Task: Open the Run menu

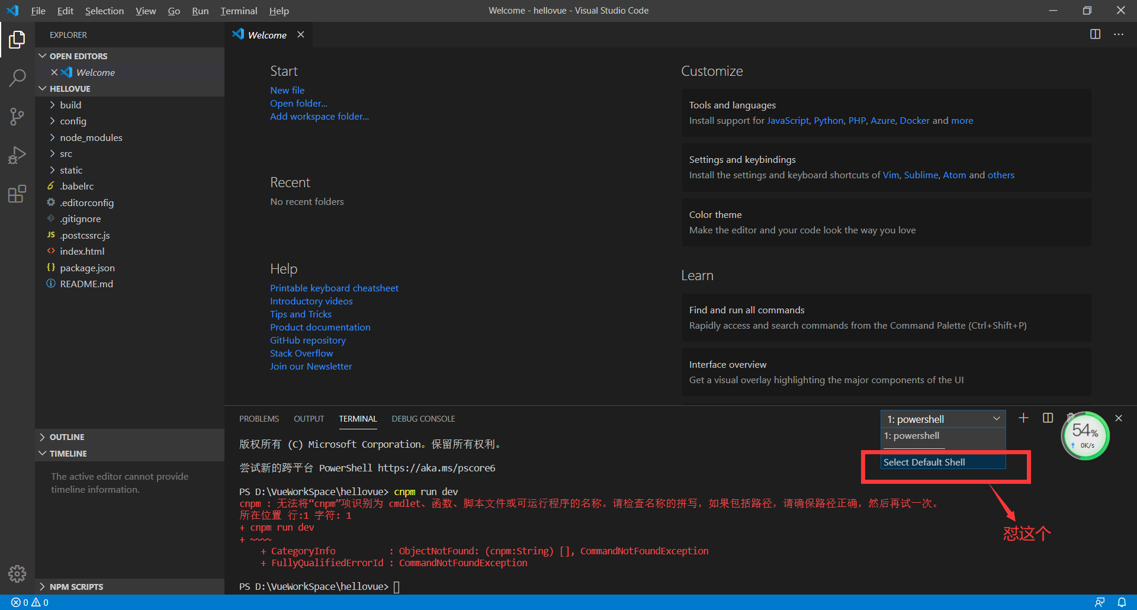Action: pos(200,11)
